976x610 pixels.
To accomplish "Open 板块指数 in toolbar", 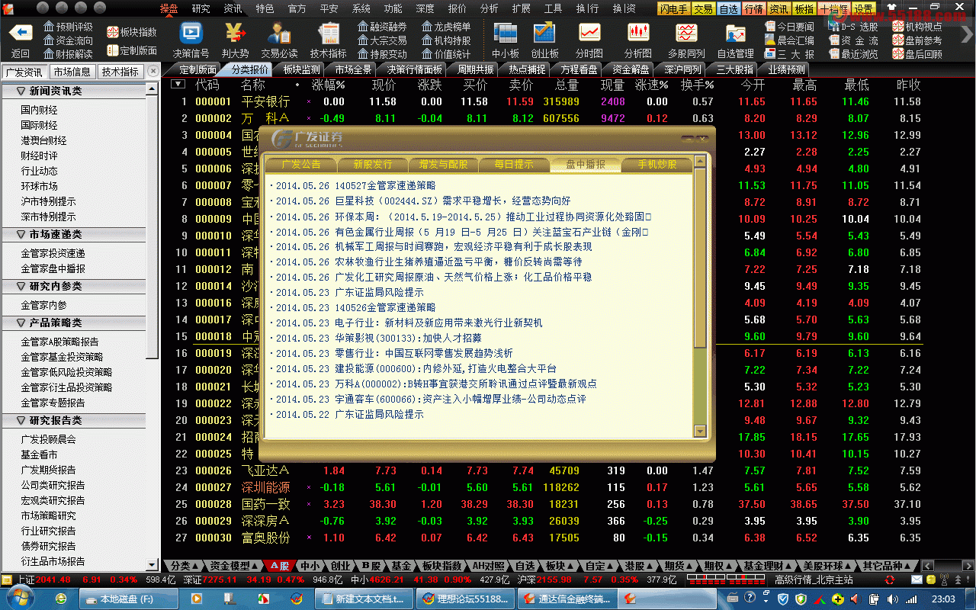I will point(133,32).
